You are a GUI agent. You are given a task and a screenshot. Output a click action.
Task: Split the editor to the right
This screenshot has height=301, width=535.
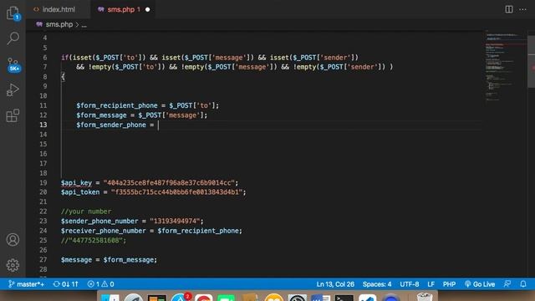509,9
